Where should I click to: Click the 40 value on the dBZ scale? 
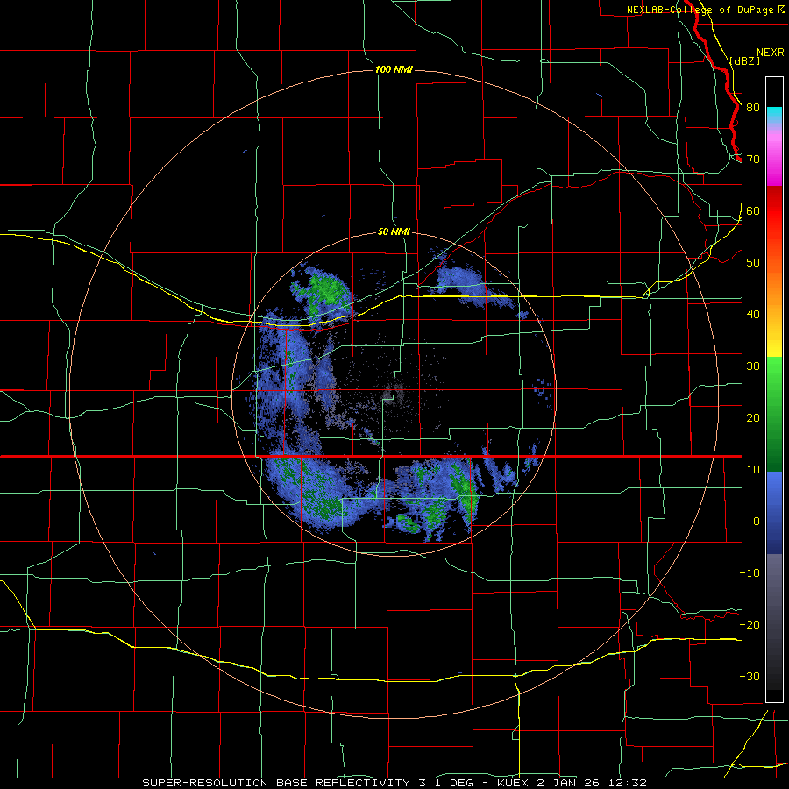(753, 315)
